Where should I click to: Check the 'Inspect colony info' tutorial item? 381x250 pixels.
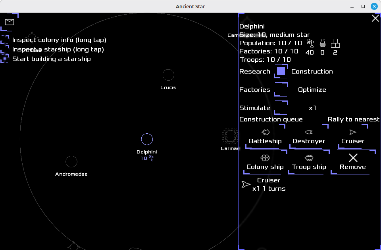5,40
